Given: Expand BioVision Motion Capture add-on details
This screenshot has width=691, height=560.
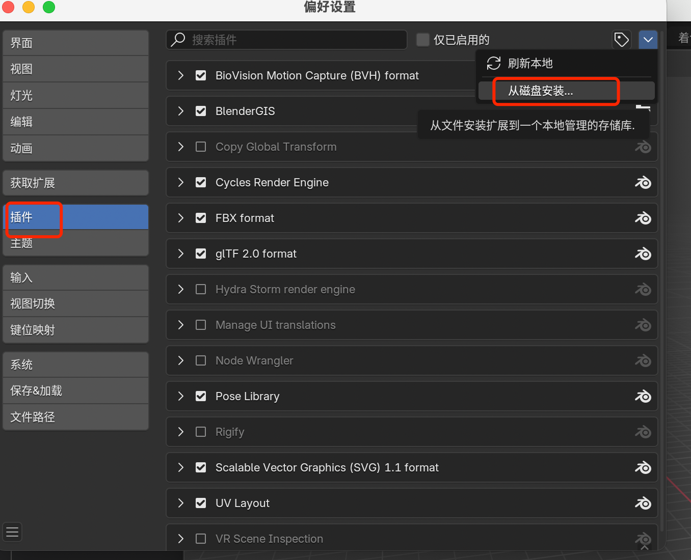Looking at the screenshot, I should pos(180,75).
